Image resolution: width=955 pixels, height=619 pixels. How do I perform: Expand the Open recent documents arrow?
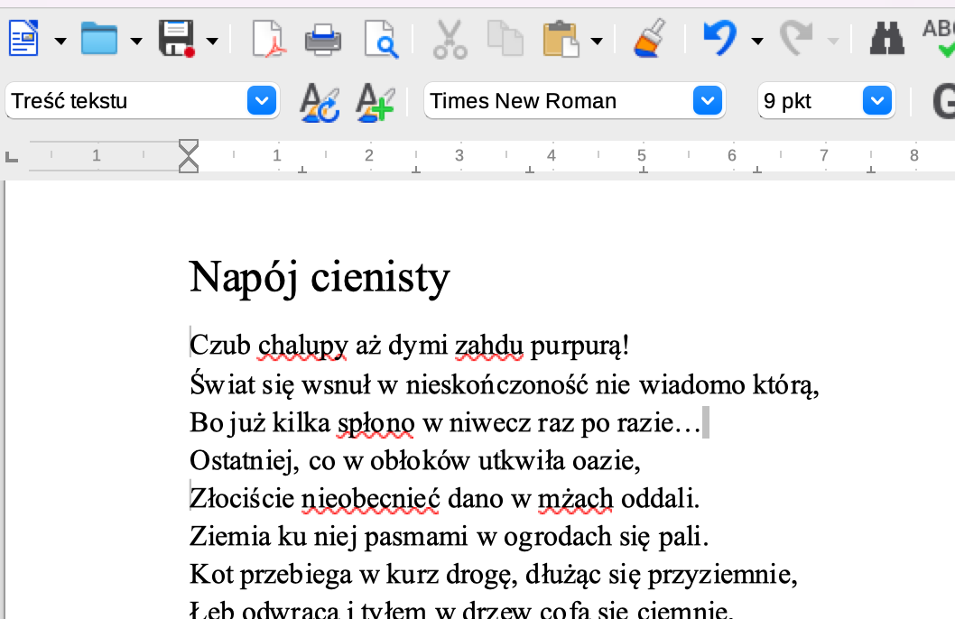click(x=136, y=42)
